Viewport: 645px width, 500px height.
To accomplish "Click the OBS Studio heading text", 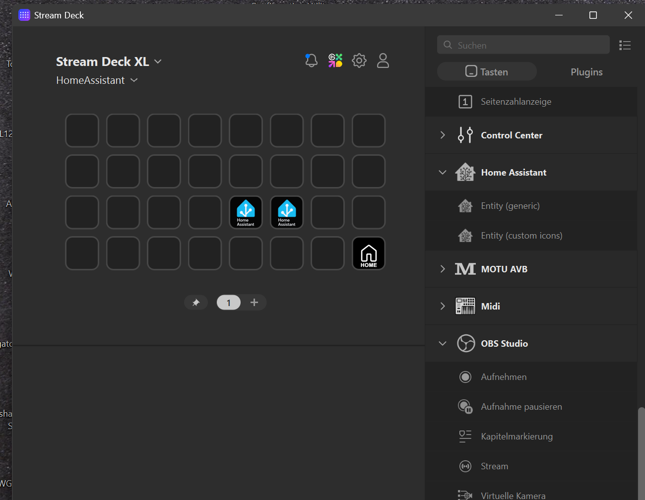I will click(x=504, y=343).
